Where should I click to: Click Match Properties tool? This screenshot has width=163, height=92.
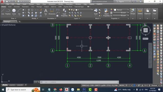point(106,13)
